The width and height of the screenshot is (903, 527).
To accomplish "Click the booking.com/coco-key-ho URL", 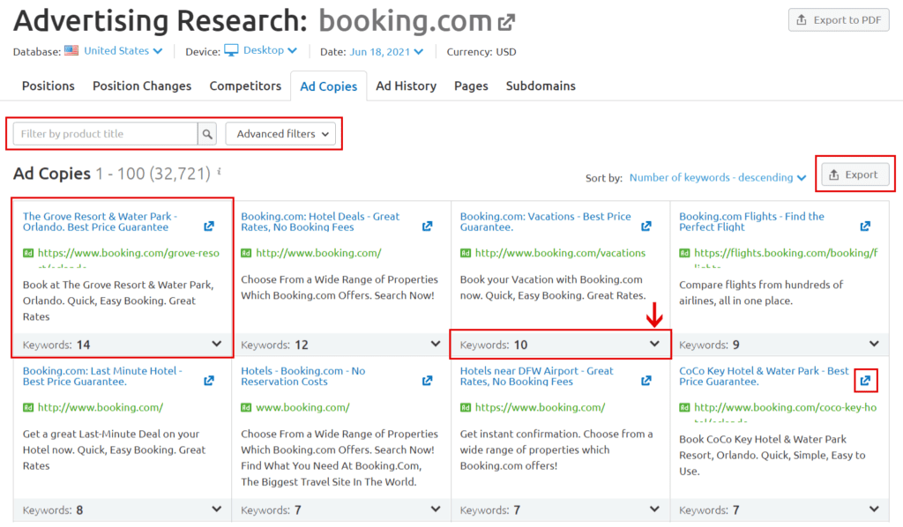I will click(785, 407).
